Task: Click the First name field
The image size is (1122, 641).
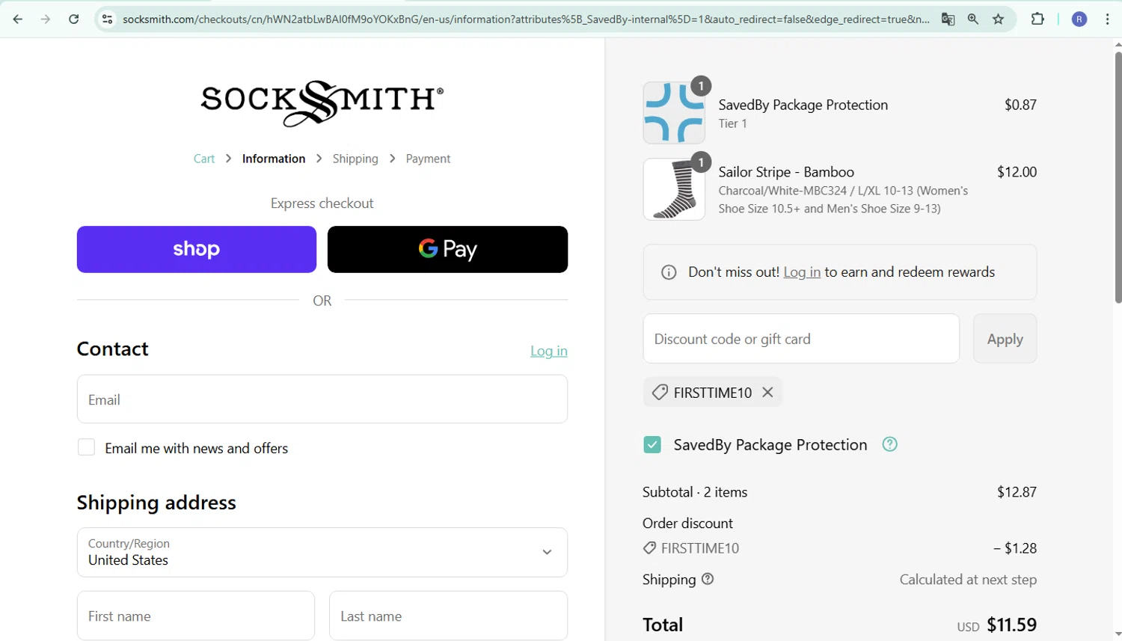Action: [x=196, y=616]
